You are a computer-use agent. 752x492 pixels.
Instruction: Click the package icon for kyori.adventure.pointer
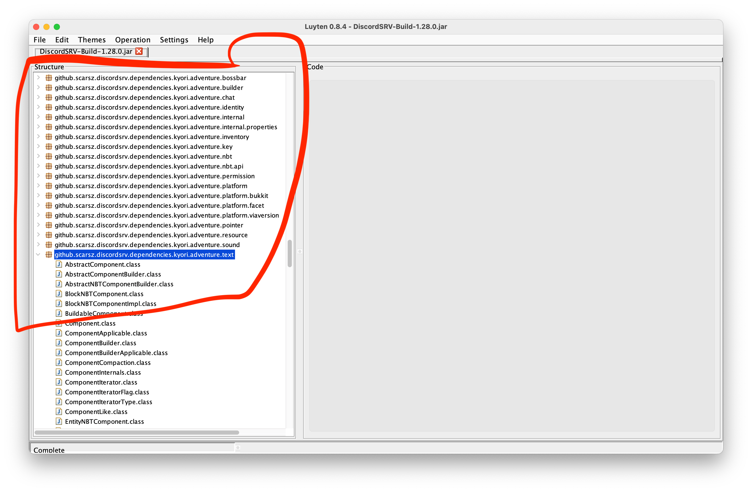point(49,225)
